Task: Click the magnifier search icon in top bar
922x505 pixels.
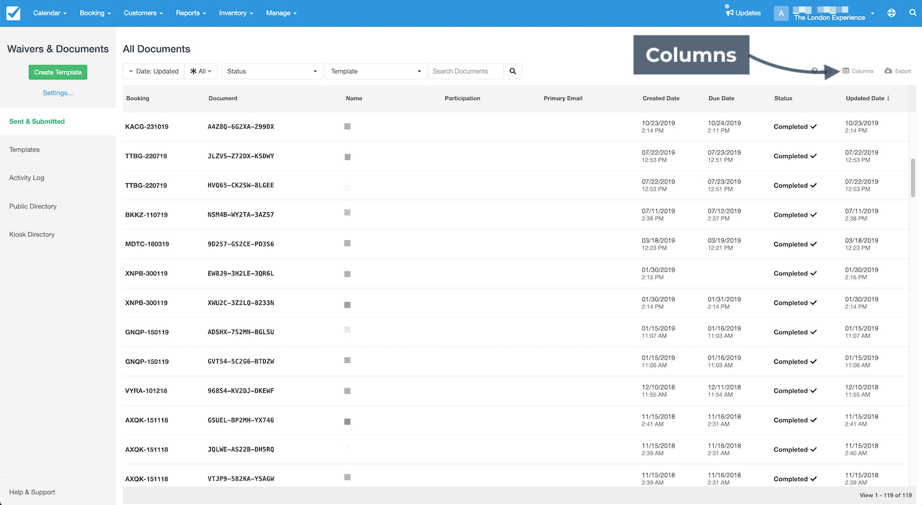Action: [x=913, y=13]
